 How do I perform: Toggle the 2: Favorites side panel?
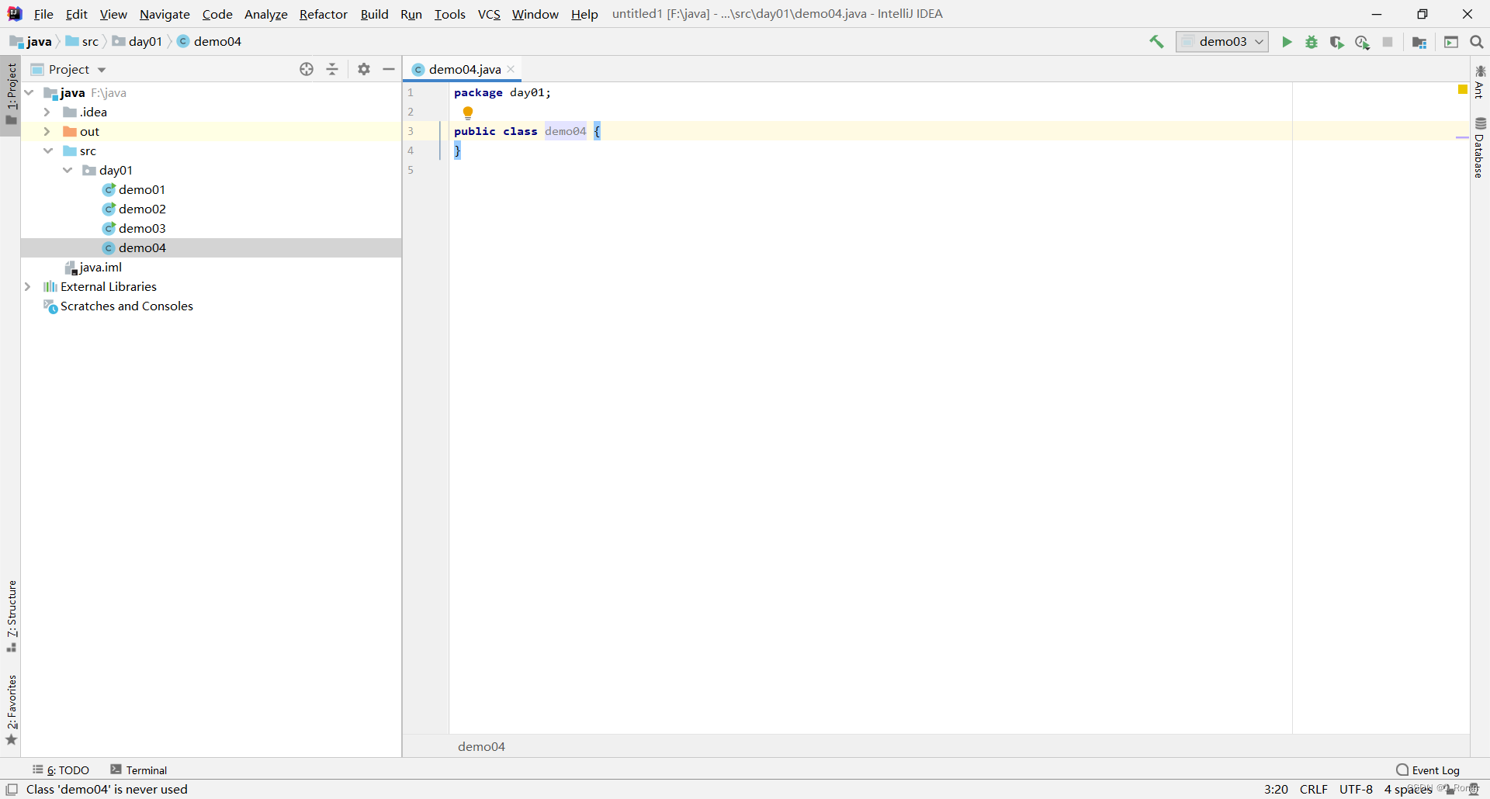[x=11, y=710]
